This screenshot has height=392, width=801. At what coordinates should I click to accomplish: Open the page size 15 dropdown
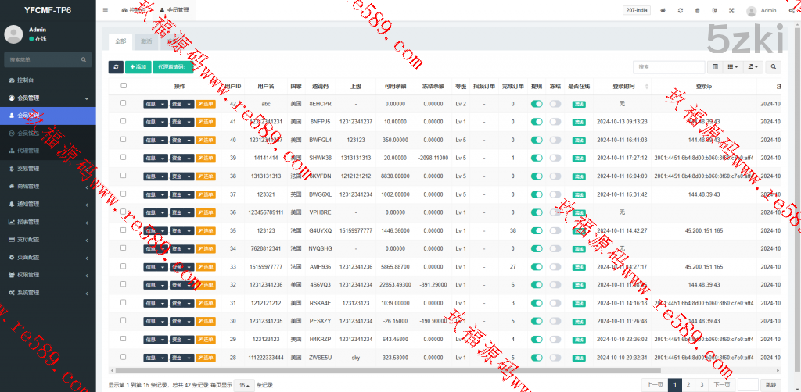tap(245, 384)
